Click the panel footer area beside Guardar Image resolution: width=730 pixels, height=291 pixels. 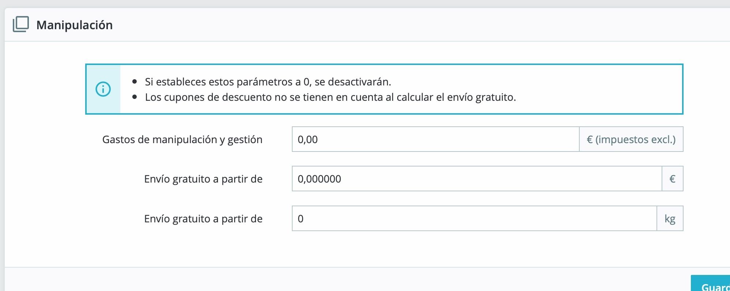[x=347, y=279]
